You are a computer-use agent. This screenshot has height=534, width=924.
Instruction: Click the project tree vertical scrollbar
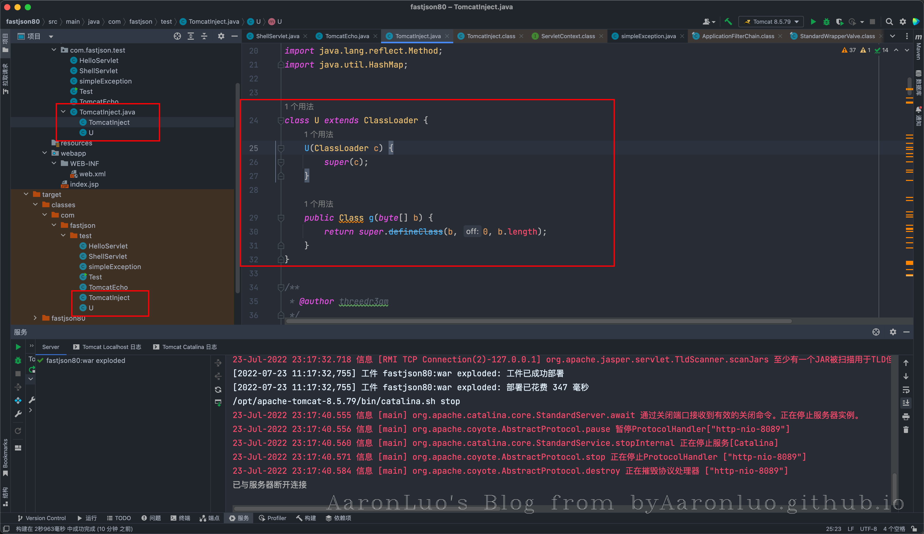click(x=237, y=188)
